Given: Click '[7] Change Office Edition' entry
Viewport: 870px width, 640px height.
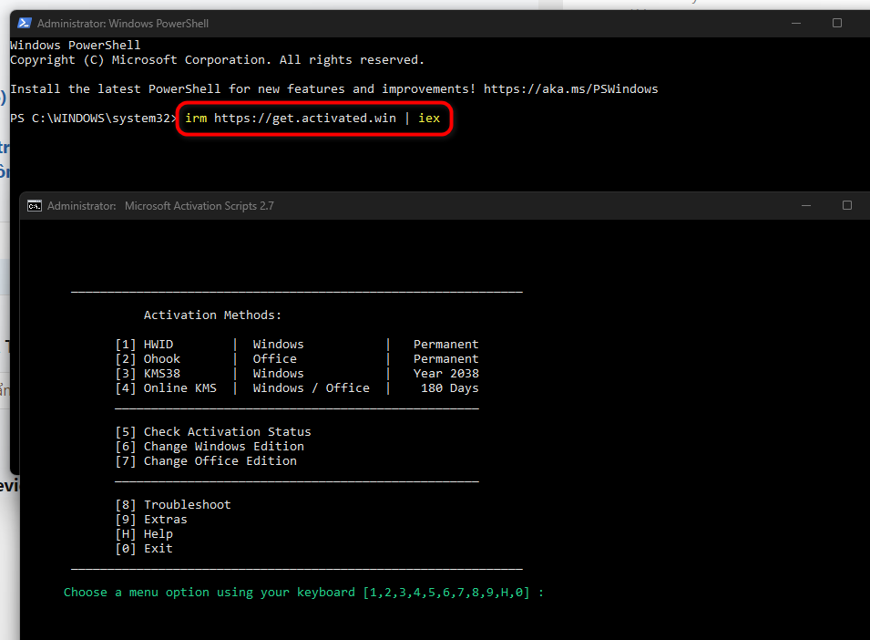Looking at the screenshot, I should 206,460.
